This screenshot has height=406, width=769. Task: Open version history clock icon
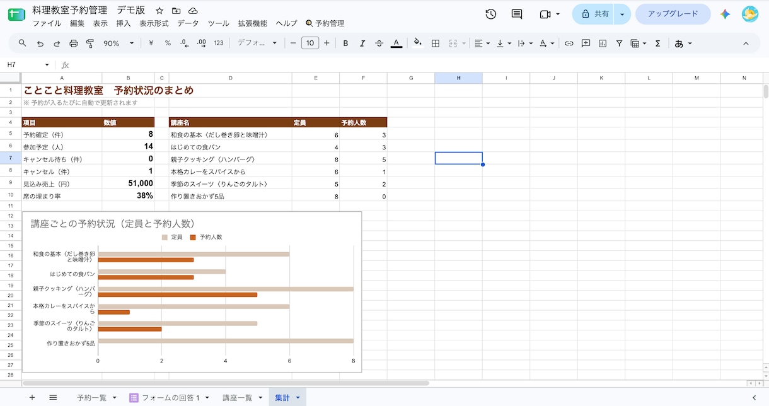point(491,14)
